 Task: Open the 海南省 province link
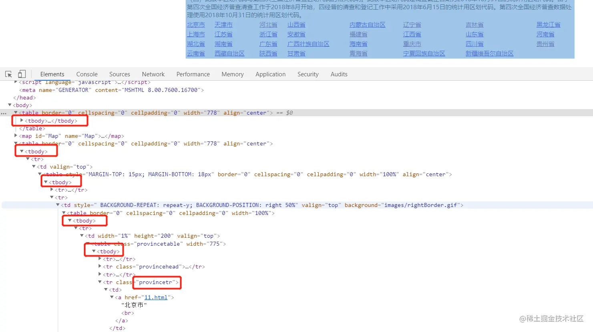tap(358, 44)
